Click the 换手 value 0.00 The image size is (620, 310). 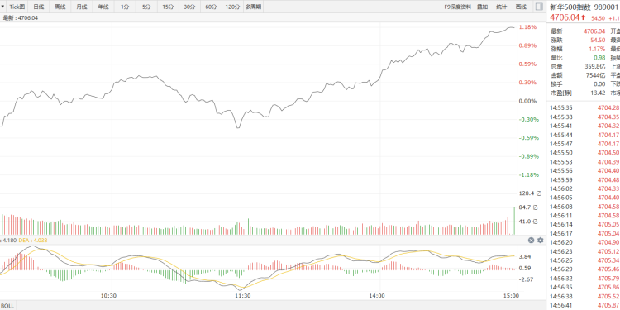click(599, 83)
